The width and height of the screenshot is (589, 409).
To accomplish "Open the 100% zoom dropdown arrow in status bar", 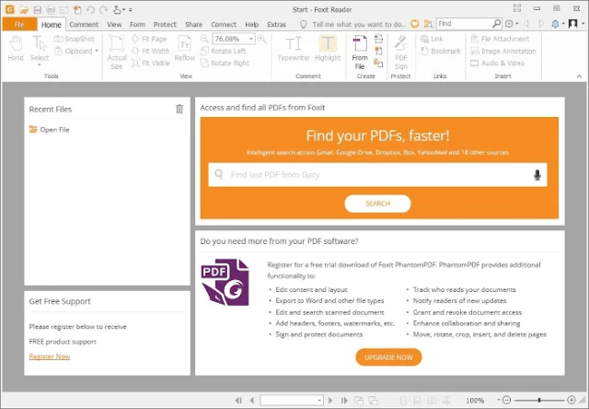I will coord(499,400).
